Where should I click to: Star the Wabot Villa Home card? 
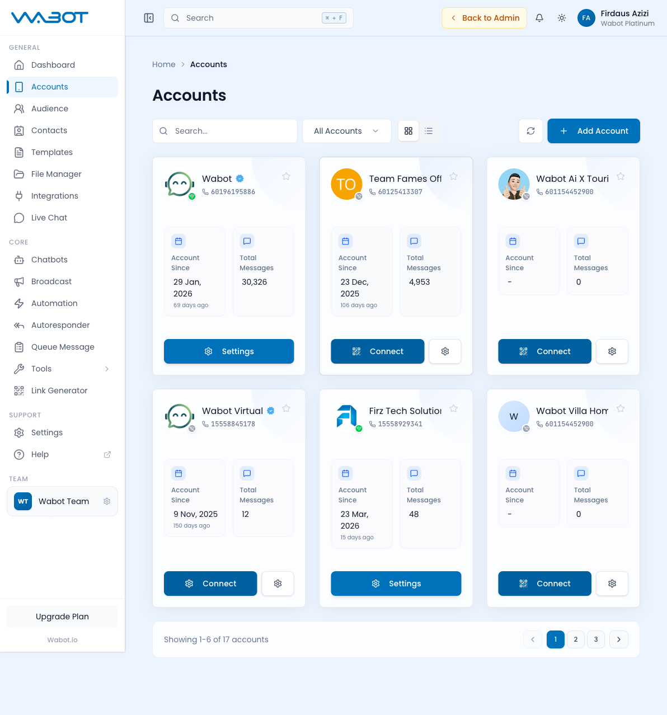621,408
